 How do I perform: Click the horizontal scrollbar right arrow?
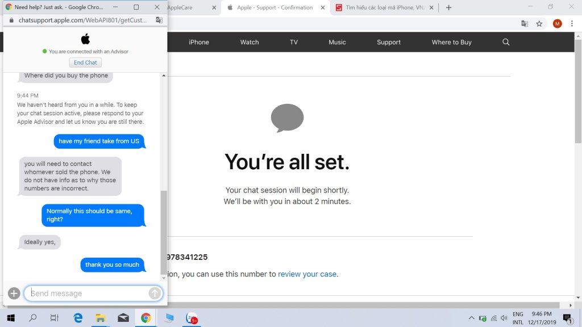tap(571, 305)
